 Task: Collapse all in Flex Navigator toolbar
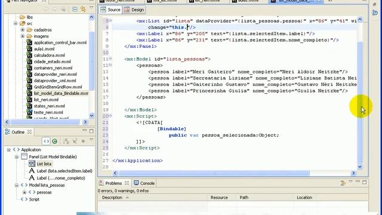tap(75, 10)
